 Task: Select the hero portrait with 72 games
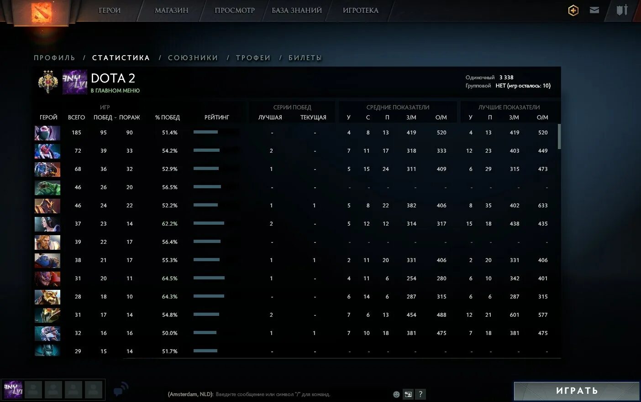(47, 151)
